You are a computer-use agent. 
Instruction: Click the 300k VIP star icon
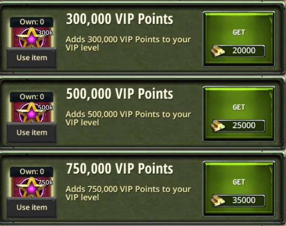32,37
